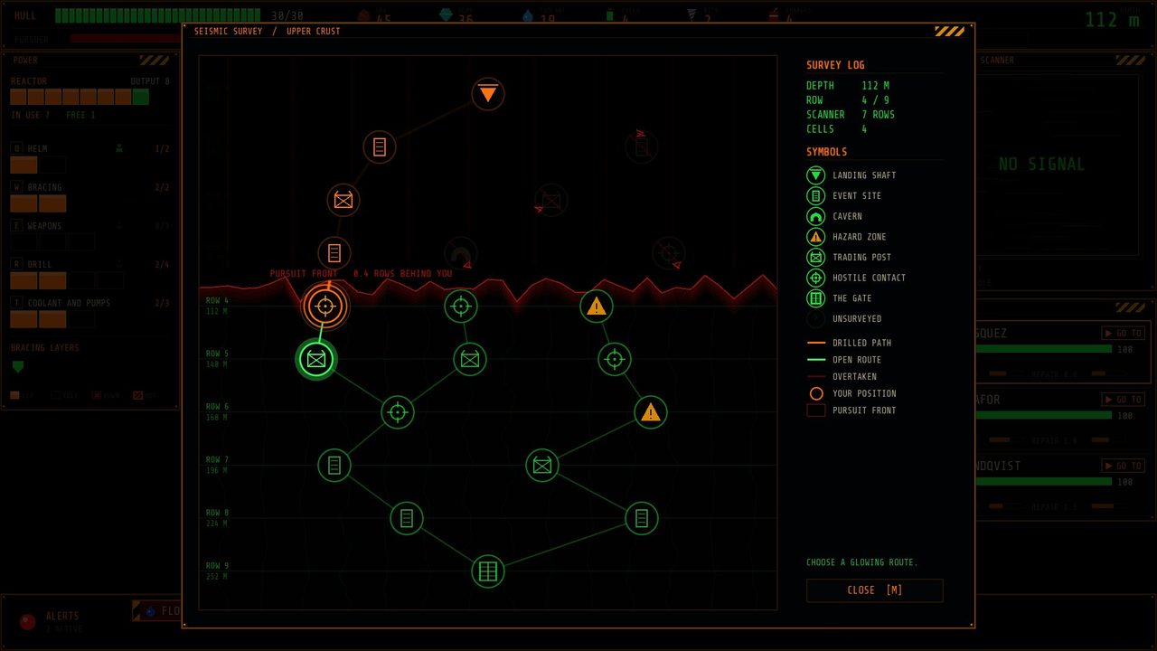The width and height of the screenshot is (1157, 651).
Task: Click the topmost drilled event site node
Action: [380, 146]
